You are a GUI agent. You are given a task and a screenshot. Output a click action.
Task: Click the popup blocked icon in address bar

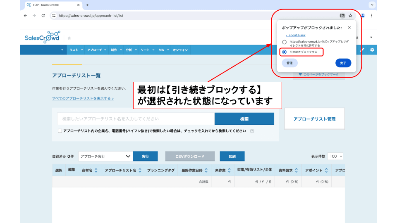click(342, 16)
